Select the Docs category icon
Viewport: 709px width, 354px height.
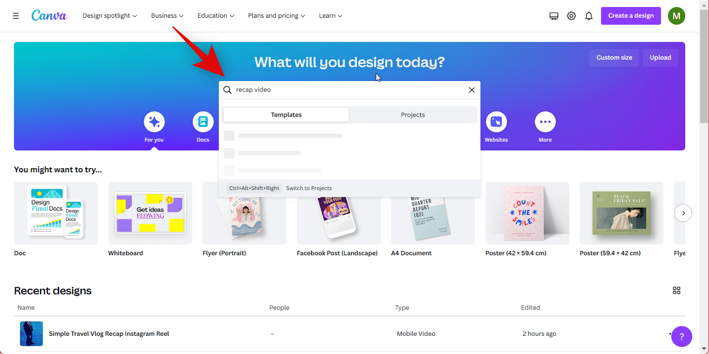click(203, 122)
